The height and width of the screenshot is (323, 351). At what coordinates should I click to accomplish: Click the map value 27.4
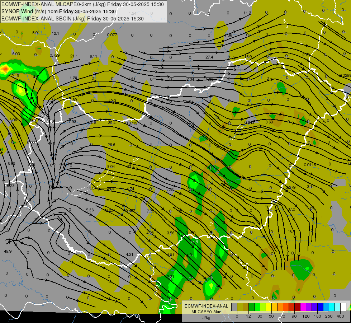point(209,57)
